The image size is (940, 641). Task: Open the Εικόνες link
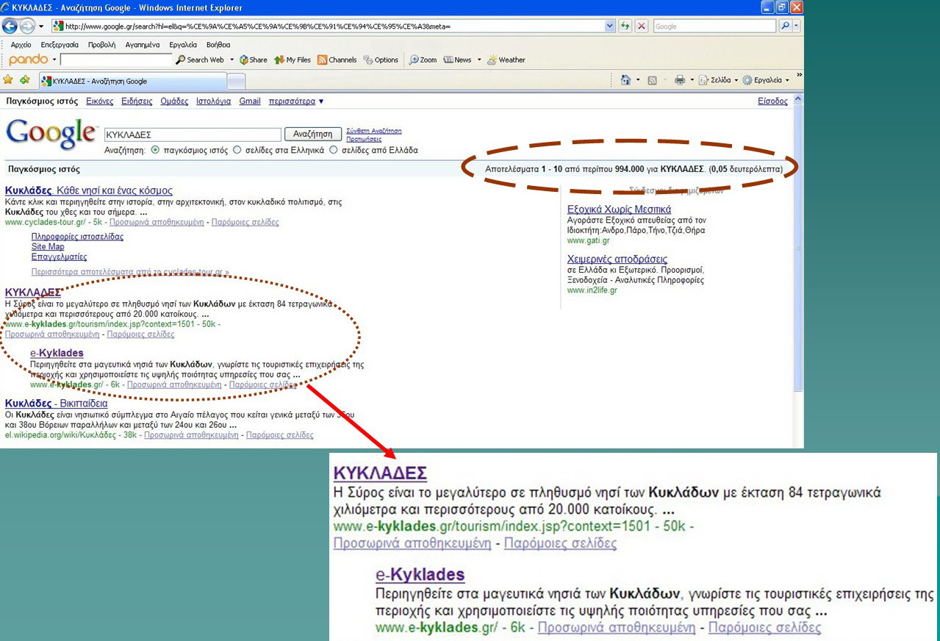(100, 101)
